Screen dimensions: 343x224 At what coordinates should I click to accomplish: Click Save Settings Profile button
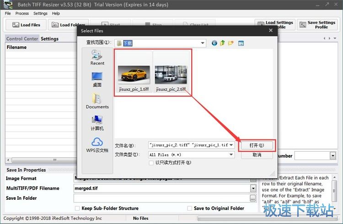click(317, 25)
